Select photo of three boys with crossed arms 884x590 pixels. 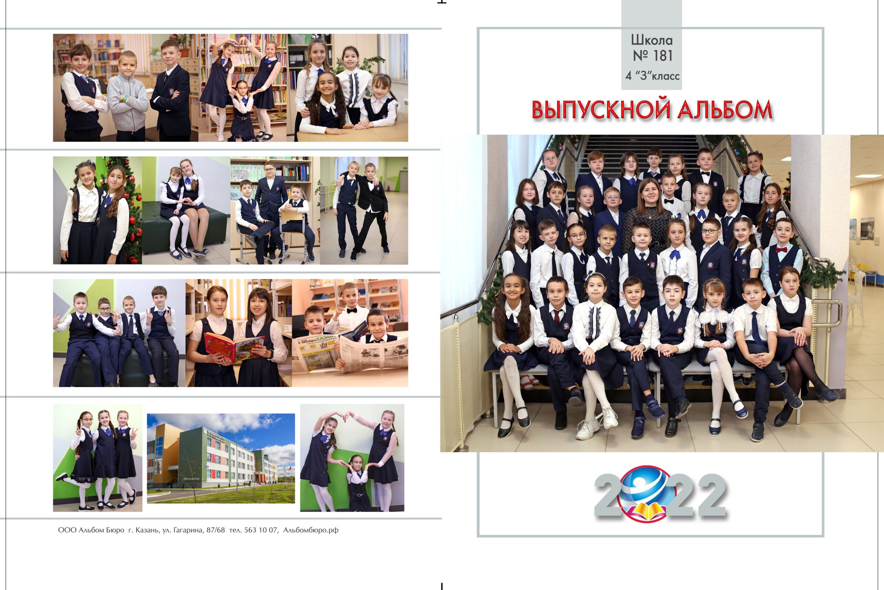pos(125,88)
